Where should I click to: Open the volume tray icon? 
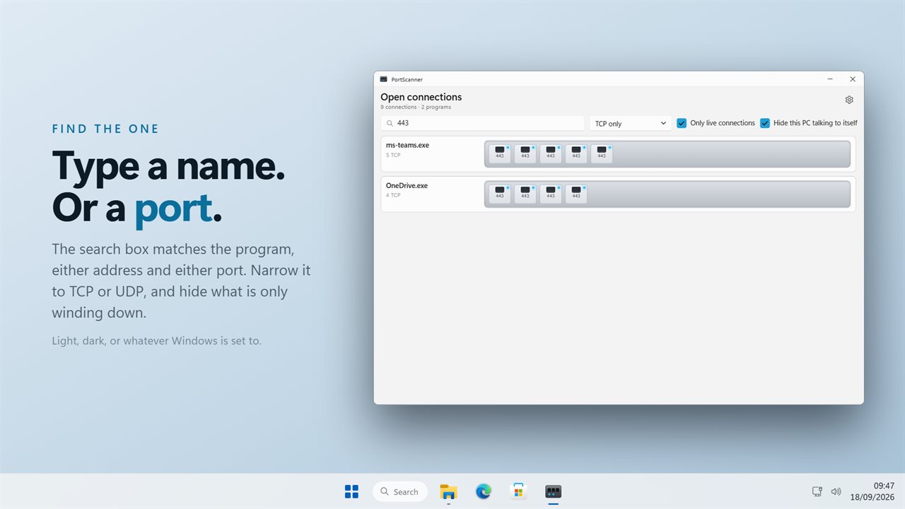coord(836,491)
